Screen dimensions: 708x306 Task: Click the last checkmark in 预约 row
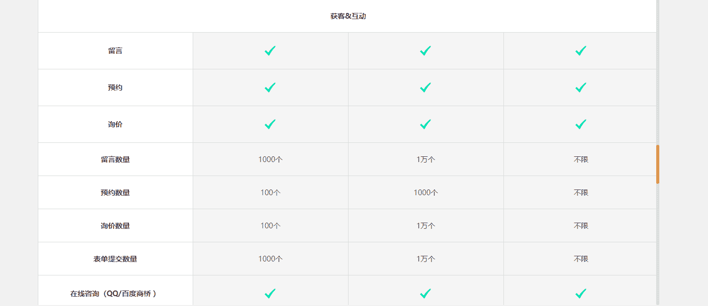[581, 88]
